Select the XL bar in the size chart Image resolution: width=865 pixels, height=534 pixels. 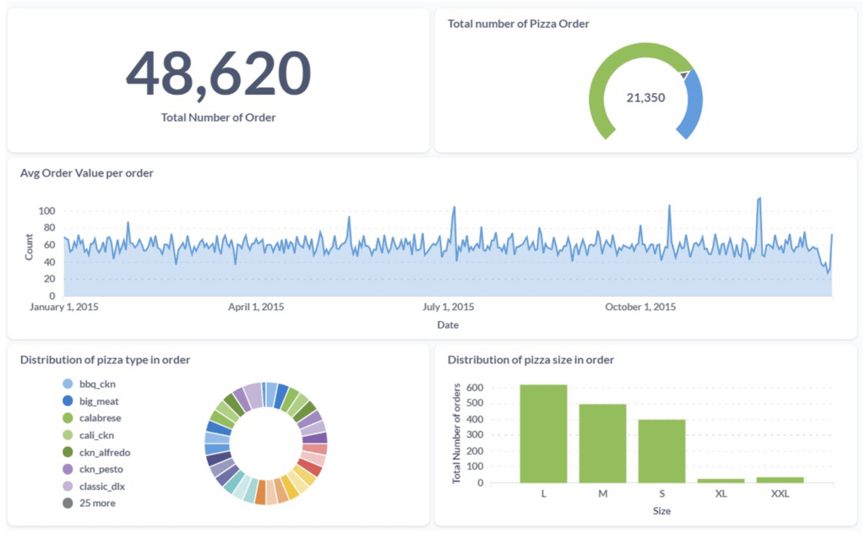coord(721,480)
